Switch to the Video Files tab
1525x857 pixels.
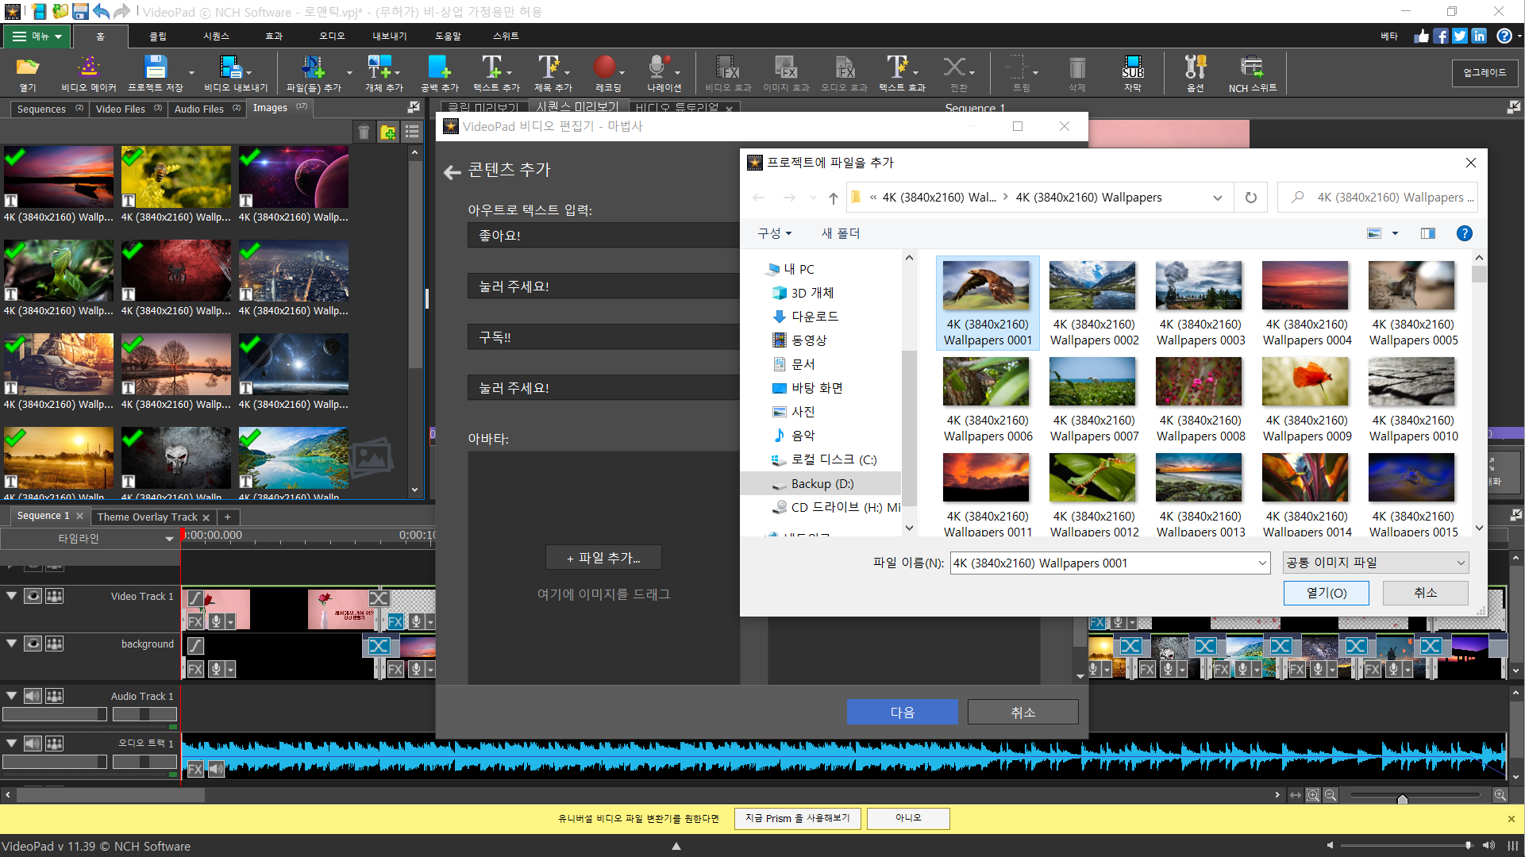tap(121, 109)
